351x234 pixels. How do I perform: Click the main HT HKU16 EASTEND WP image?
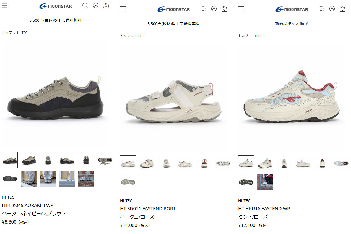[292, 98]
